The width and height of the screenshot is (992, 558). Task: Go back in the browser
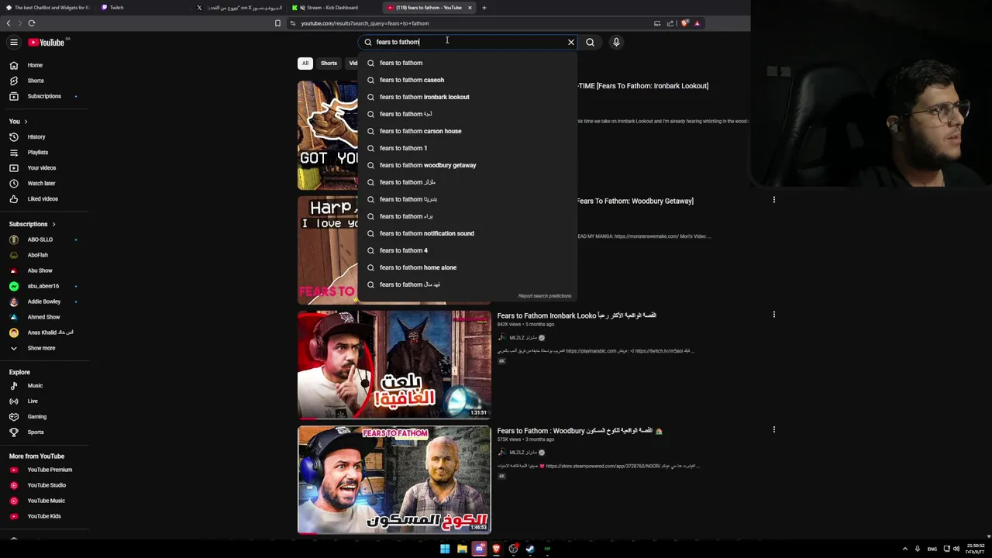click(9, 23)
